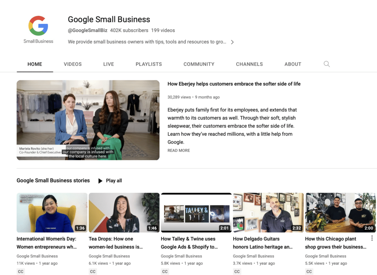The width and height of the screenshot is (377, 275).
Task: Click CC badge under International Women's Day video
Action: pyautogui.click(x=21, y=271)
